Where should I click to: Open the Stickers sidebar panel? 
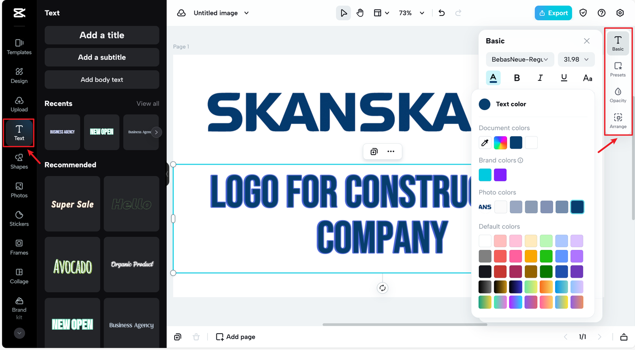click(x=19, y=218)
